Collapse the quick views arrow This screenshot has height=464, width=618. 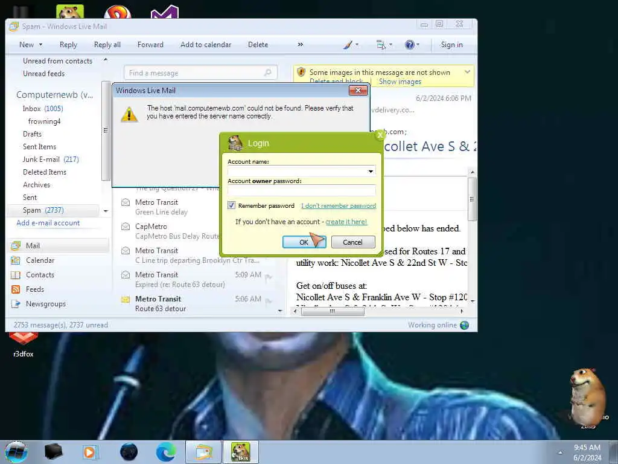click(x=105, y=60)
